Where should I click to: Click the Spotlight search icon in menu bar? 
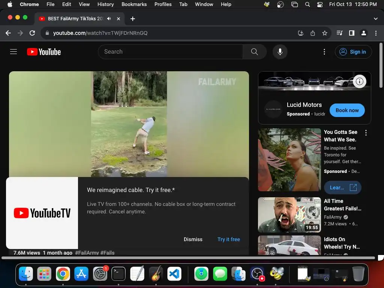coord(307,4)
